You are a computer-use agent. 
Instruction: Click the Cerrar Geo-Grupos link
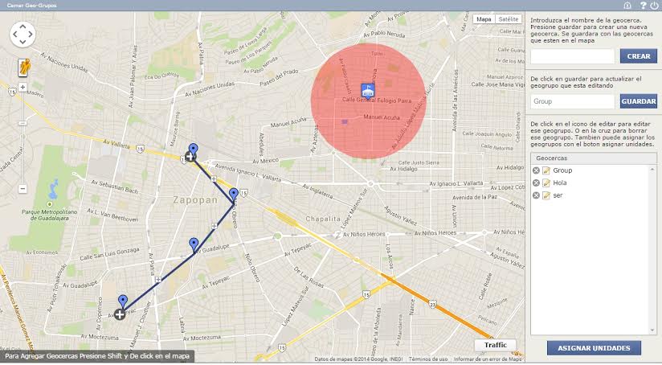(x=31, y=6)
